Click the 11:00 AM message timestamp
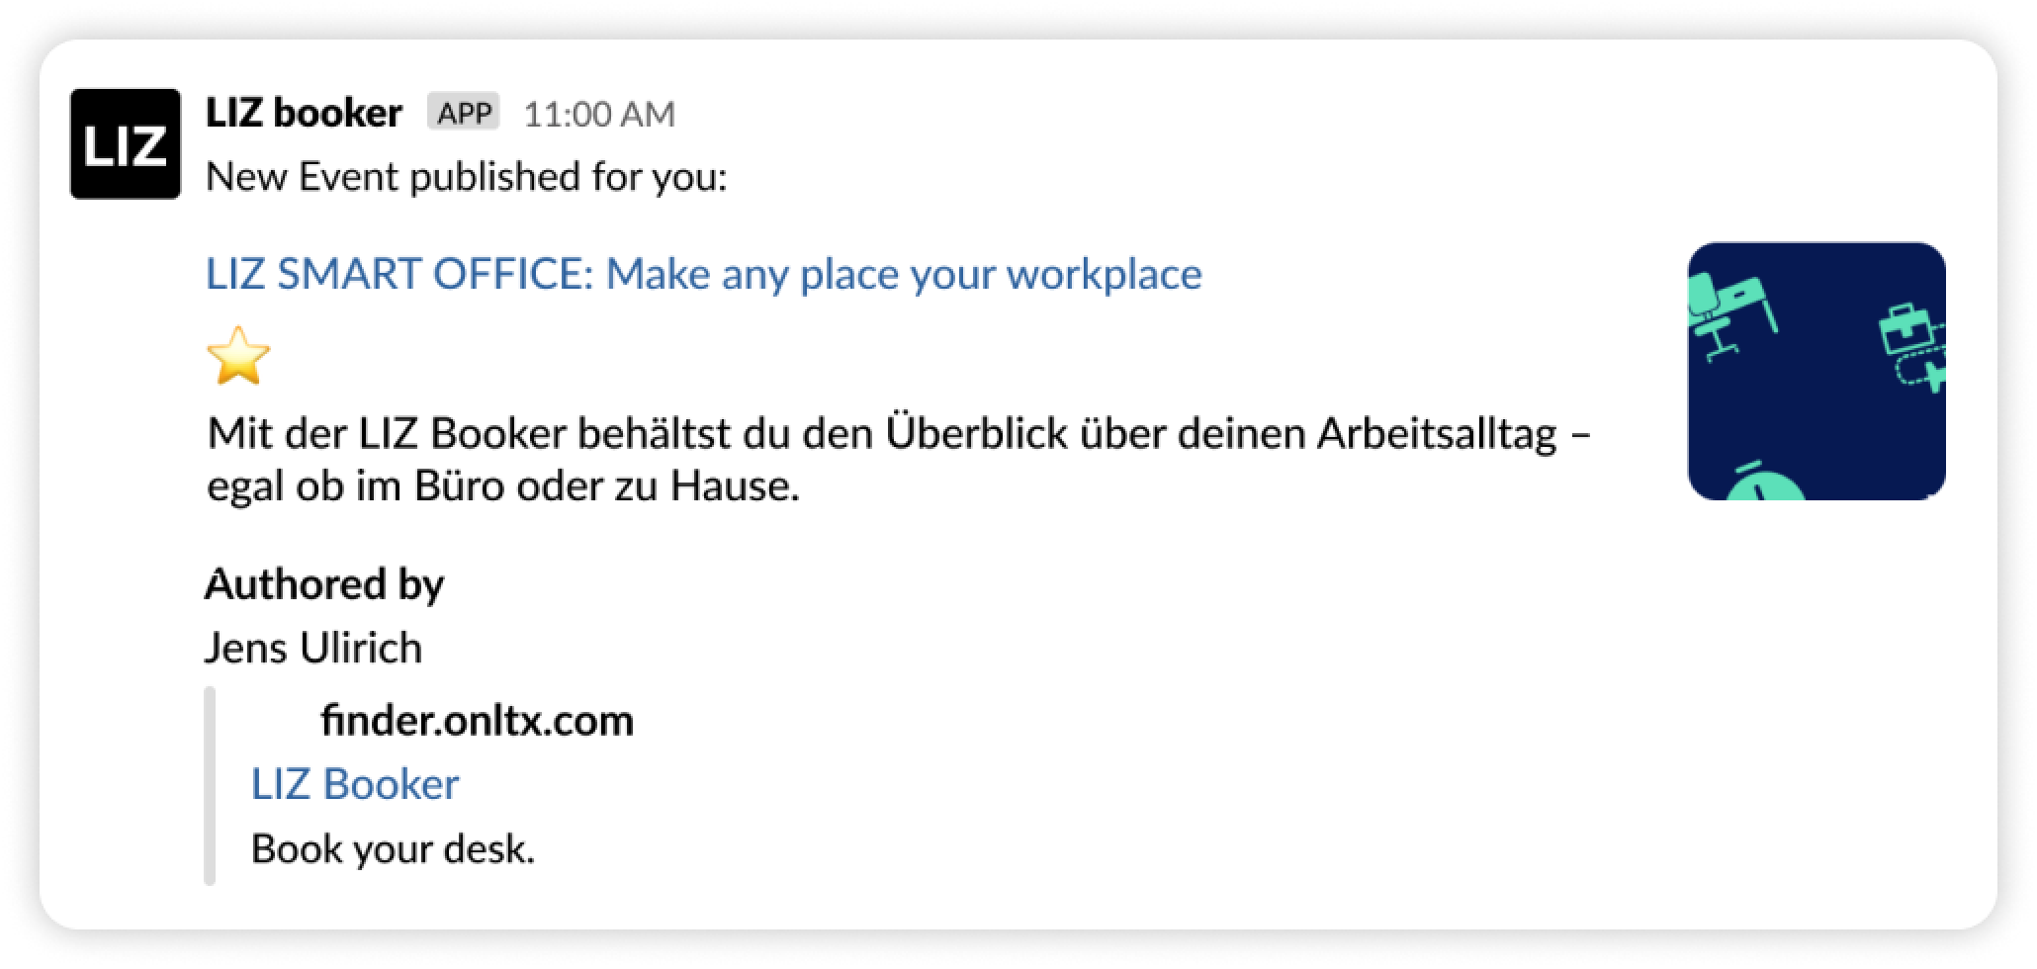Image resolution: width=2037 pixels, height=969 pixels. (598, 115)
